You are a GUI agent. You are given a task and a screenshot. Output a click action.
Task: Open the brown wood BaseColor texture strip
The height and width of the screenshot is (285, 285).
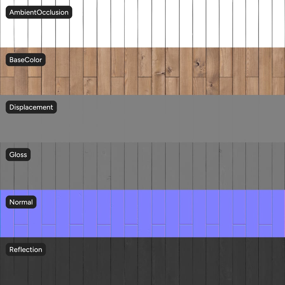pyautogui.click(x=142, y=71)
